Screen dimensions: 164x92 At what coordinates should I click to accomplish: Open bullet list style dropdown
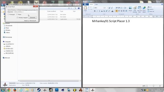point(123,8)
